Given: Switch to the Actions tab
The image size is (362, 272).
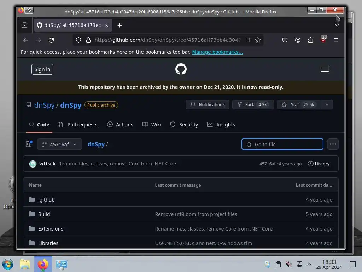Looking at the screenshot, I should pyautogui.click(x=120, y=125).
